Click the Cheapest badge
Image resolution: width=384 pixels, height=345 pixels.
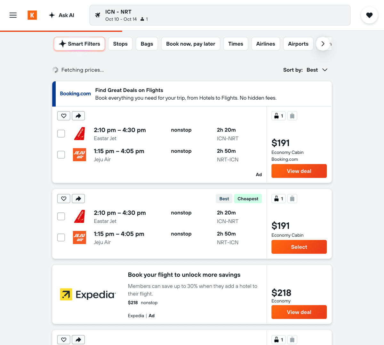[x=248, y=199]
